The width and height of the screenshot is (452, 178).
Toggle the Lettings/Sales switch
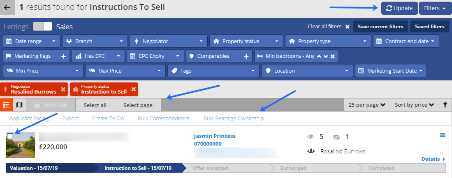tap(42, 27)
